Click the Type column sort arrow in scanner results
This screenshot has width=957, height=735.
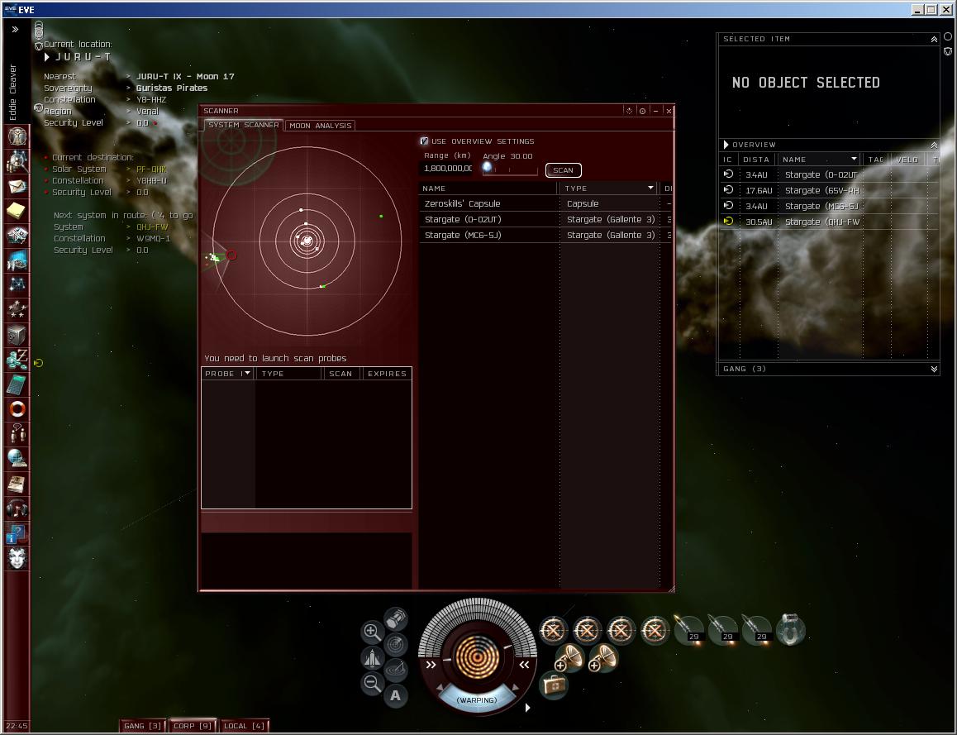point(650,188)
